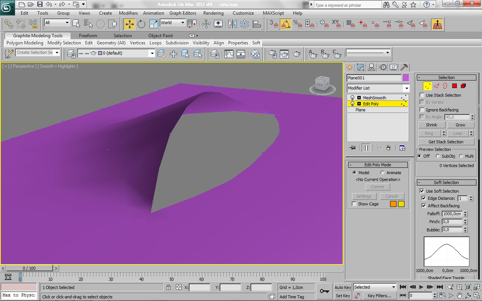Click the Select Object arrow tool
This screenshot has width=482, height=301.
[76, 24]
